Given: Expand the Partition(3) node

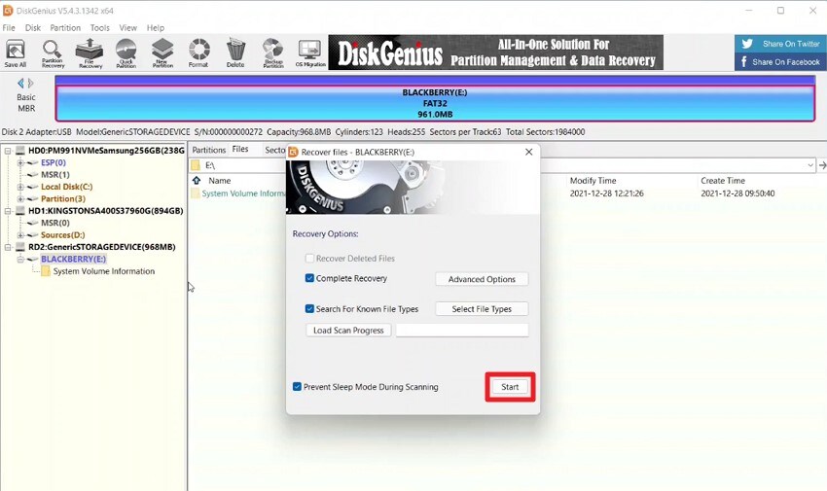Looking at the screenshot, I should [20, 199].
